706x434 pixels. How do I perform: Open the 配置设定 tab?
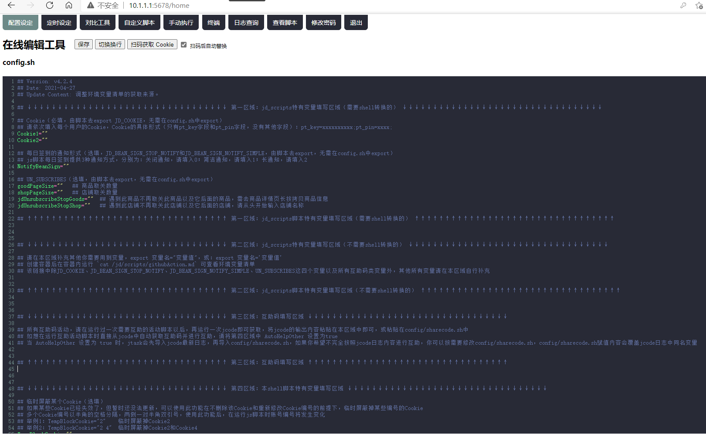[20, 23]
